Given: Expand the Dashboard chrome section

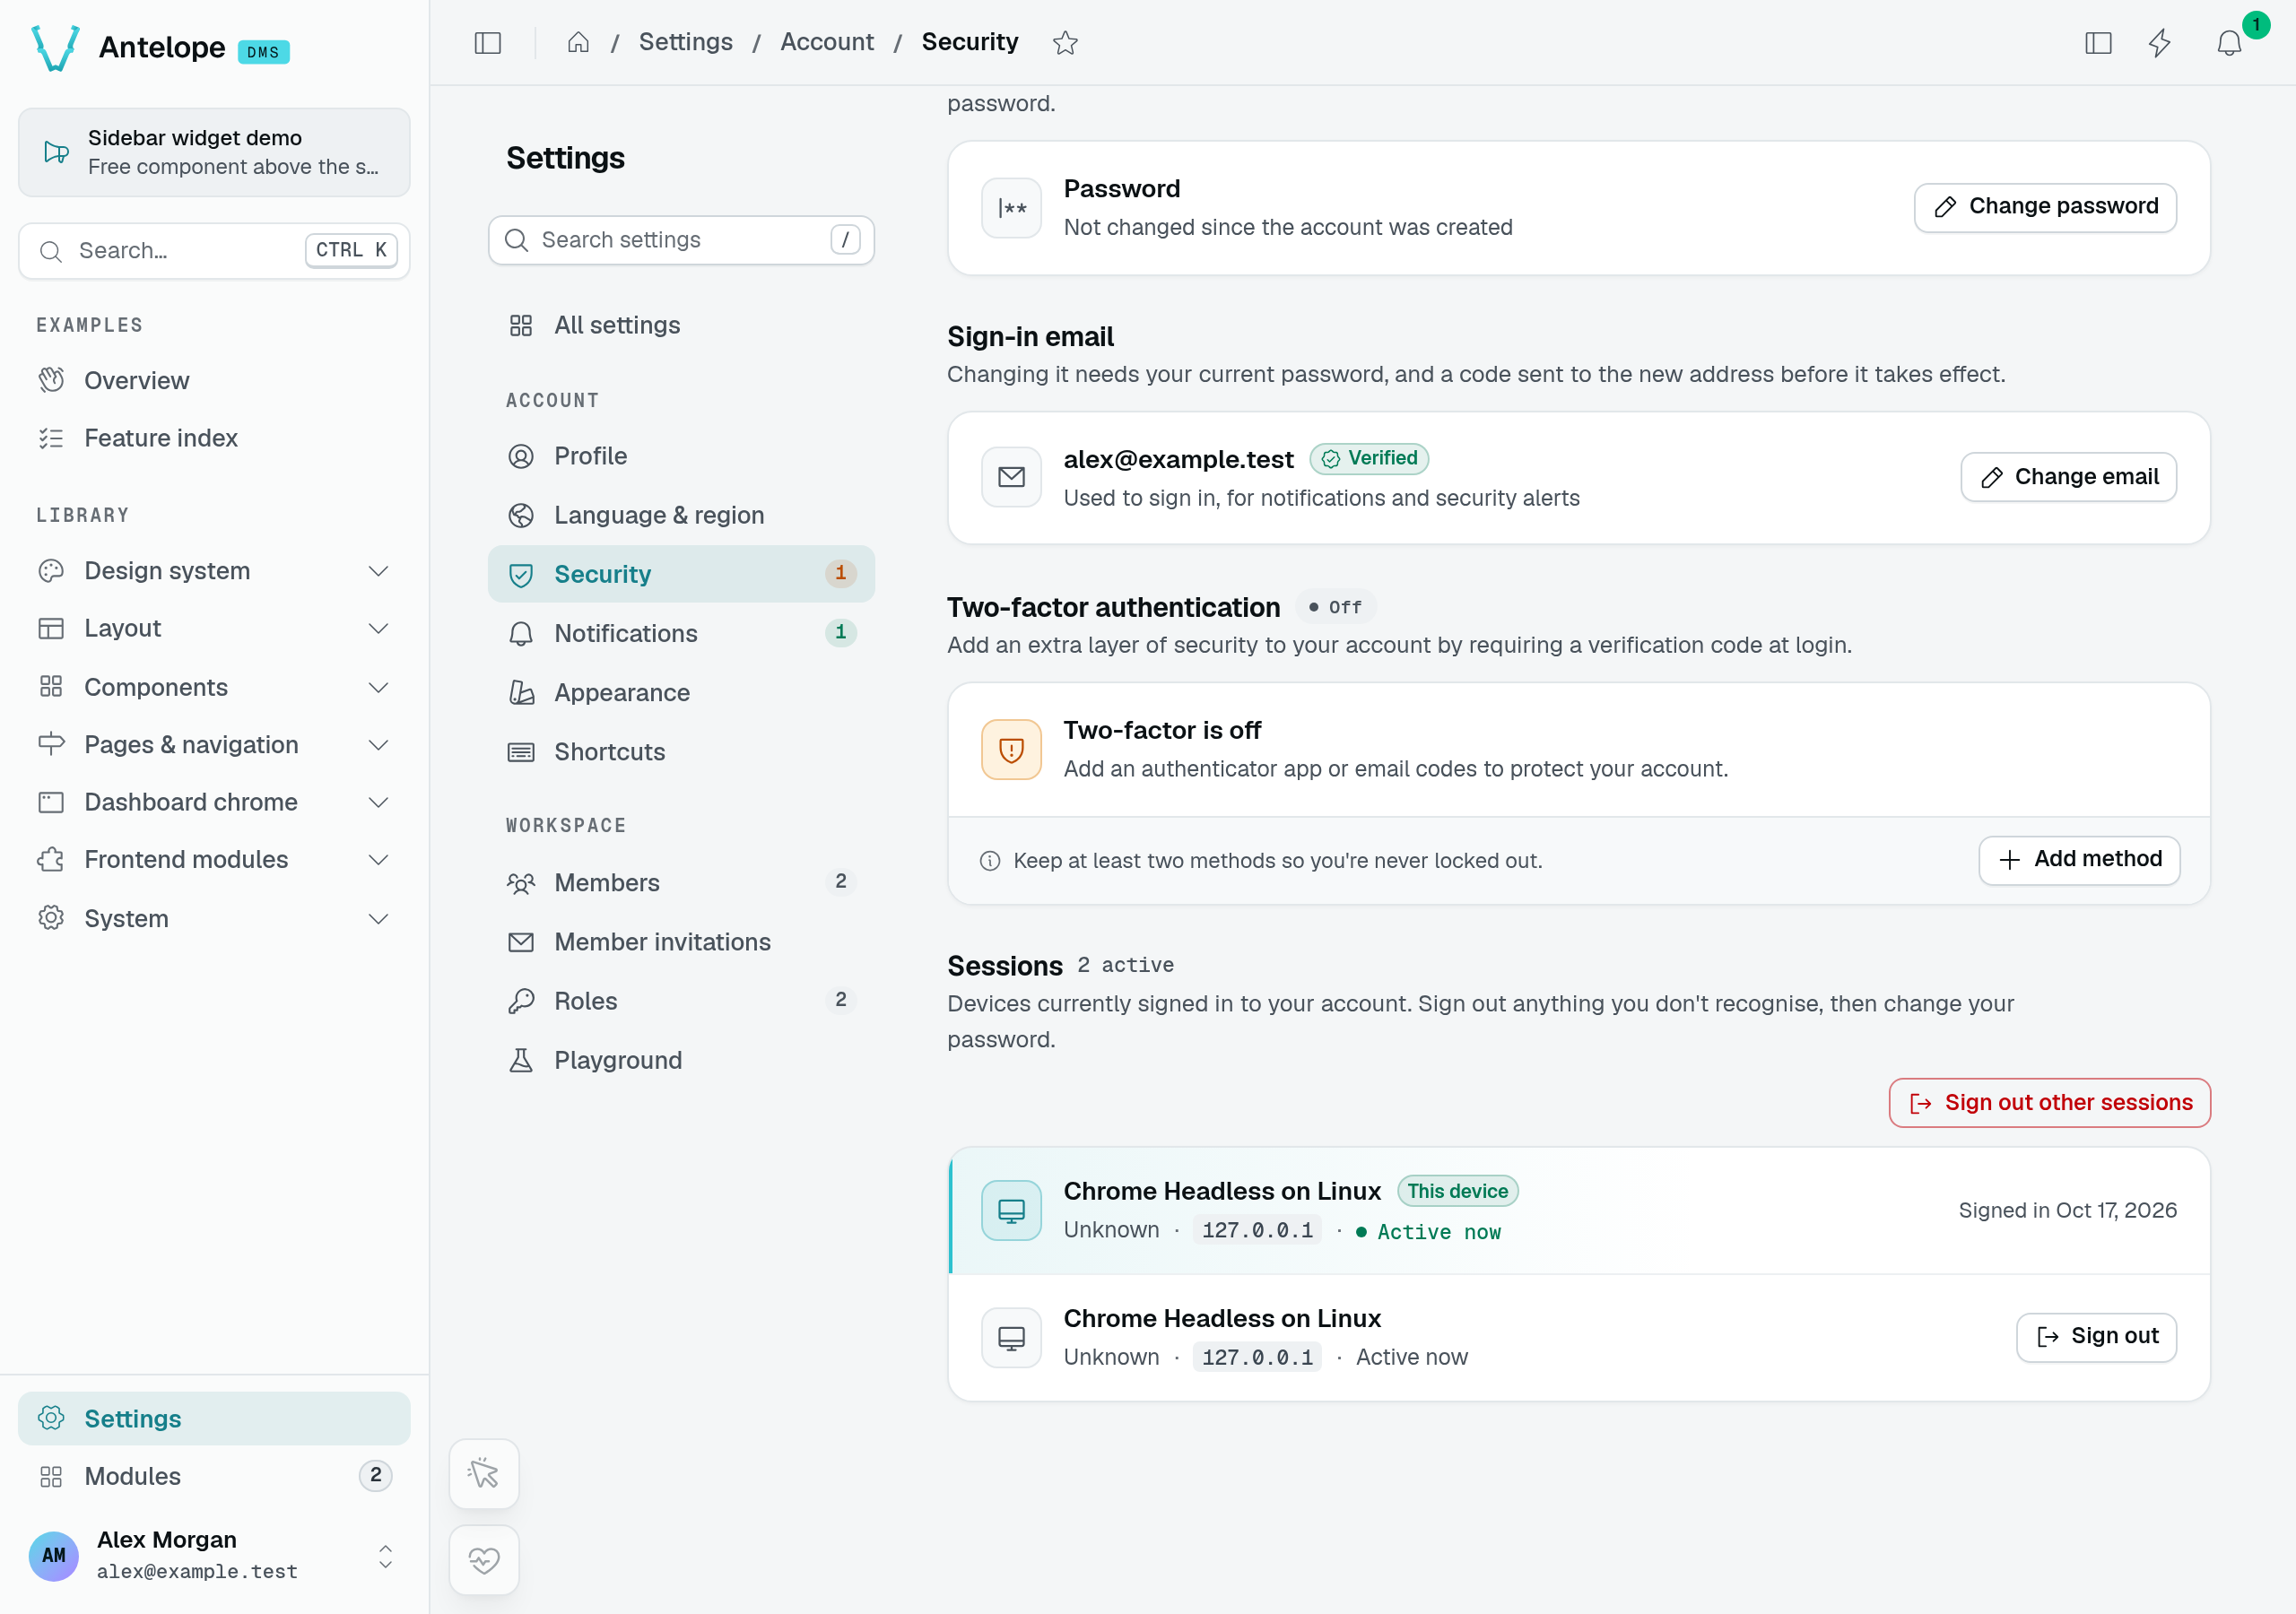Looking at the screenshot, I should click(x=214, y=802).
